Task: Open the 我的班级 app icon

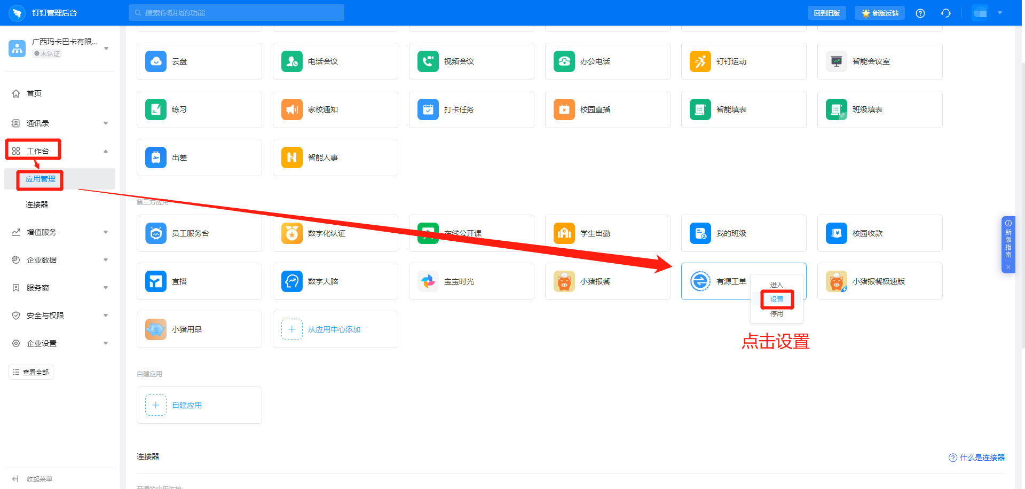Action: coord(700,233)
